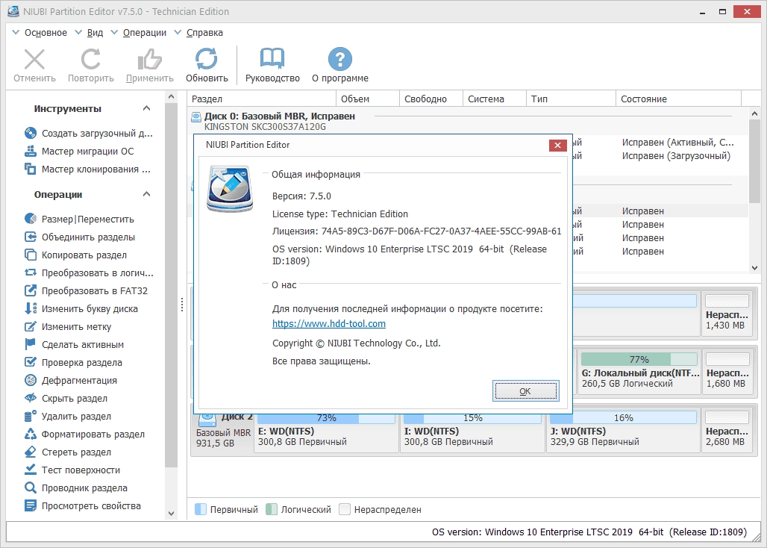Click the down arrow of the sidebar scrollbar
Image resolution: width=767 pixels, height=548 pixels.
tap(171, 513)
